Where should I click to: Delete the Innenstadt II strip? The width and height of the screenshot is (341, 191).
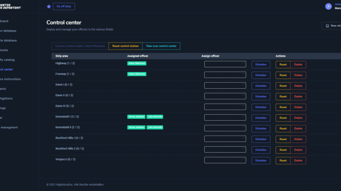coord(298,128)
